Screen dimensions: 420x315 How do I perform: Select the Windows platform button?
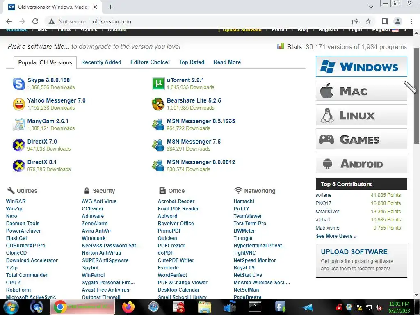[361, 66]
